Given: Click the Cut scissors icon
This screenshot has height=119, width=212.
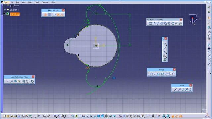Looking at the screenshot, I should [x=19, y=116].
